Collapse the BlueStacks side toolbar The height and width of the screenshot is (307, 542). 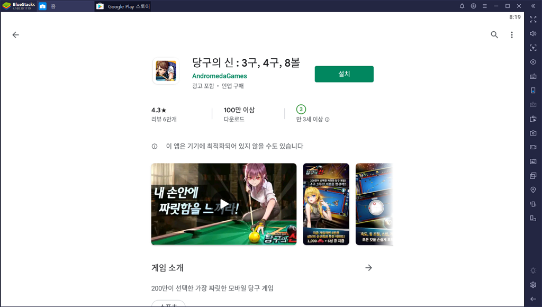(533, 6)
